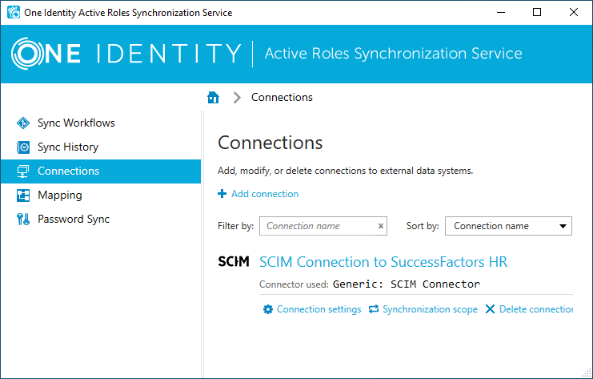Click the breadcrumb chevron arrow
The width and height of the screenshot is (593, 379).
point(237,98)
